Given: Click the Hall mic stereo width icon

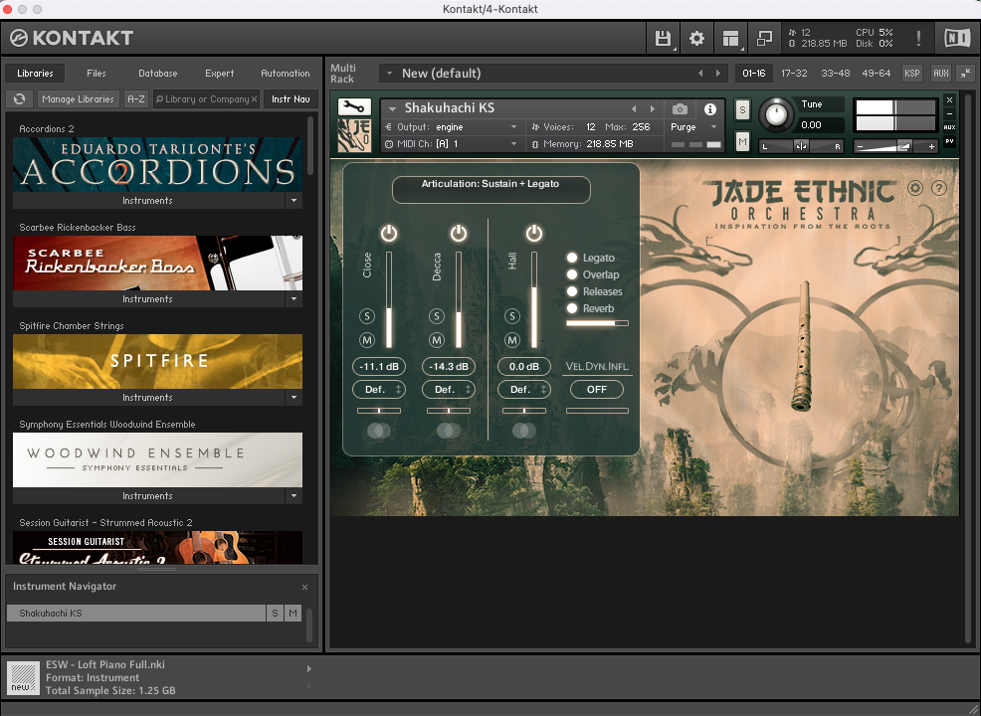Looking at the screenshot, I should [x=524, y=431].
